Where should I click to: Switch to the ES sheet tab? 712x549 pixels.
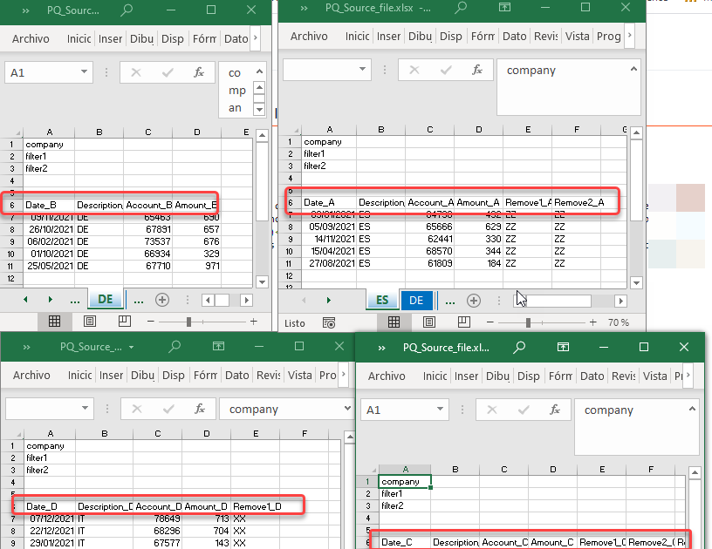coord(381,299)
